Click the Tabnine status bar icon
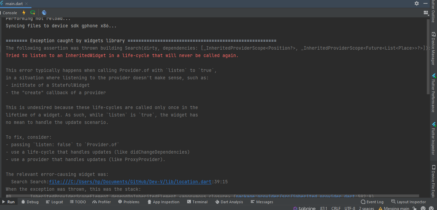The width and height of the screenshot is (437, 210). pyautogui.click(x=304, y=208)
